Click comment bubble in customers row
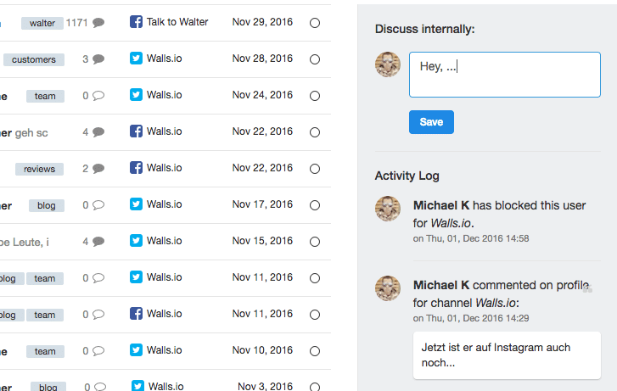Screen dimensions: 617x391 98,59
